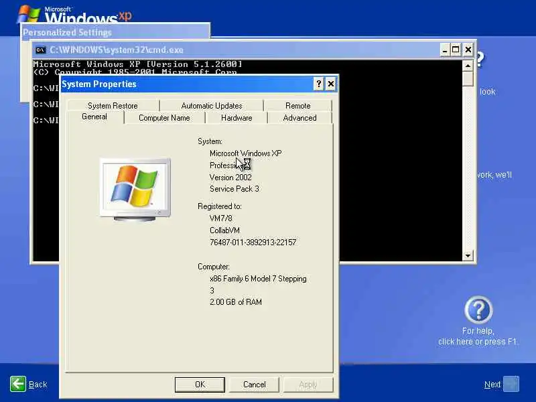Close the cmd.exe window

point(468,50)
